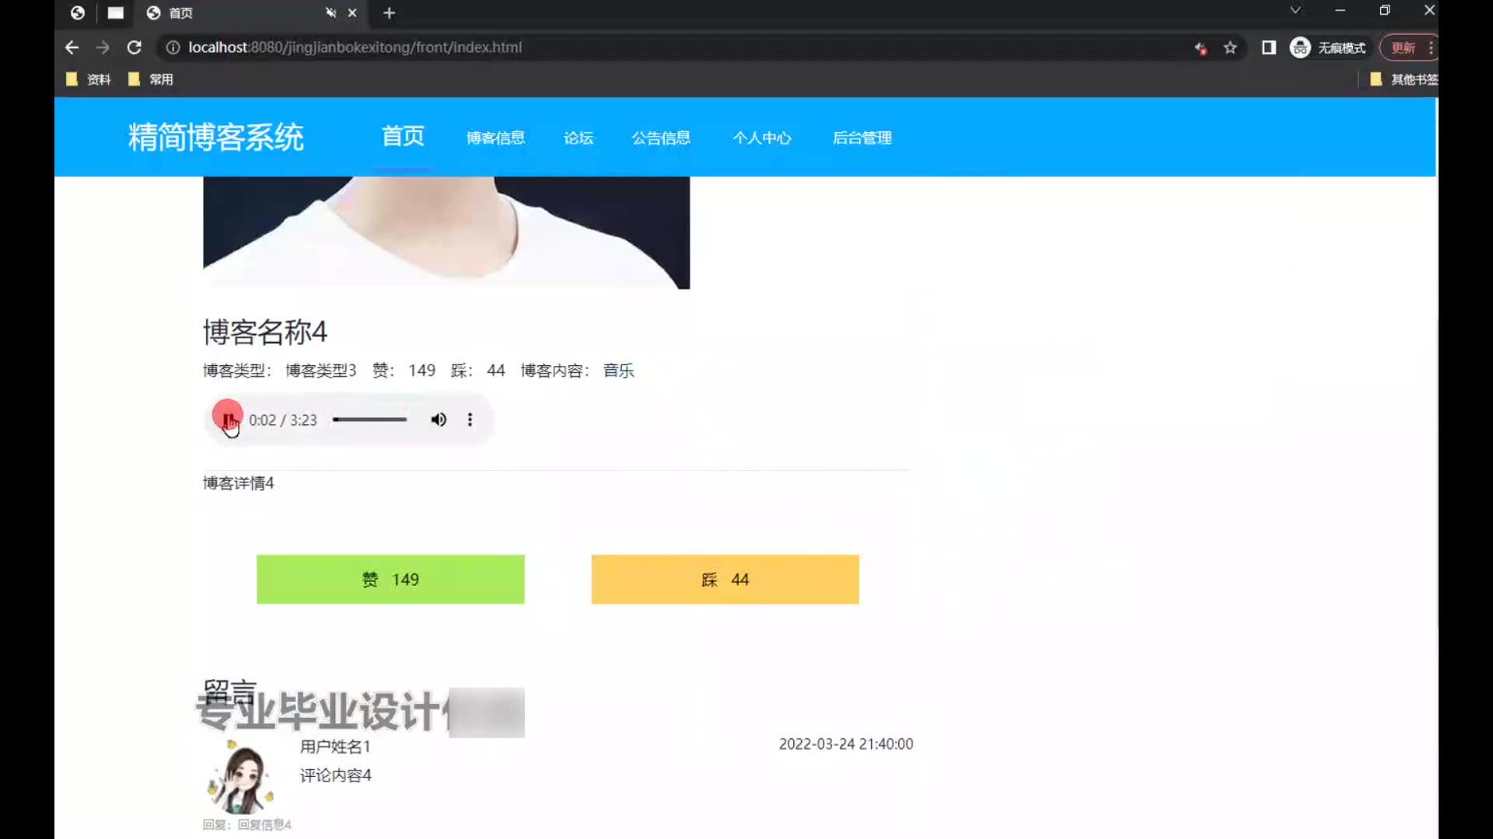
Task: Mute the audio player volume
Action: pos(439,419)
